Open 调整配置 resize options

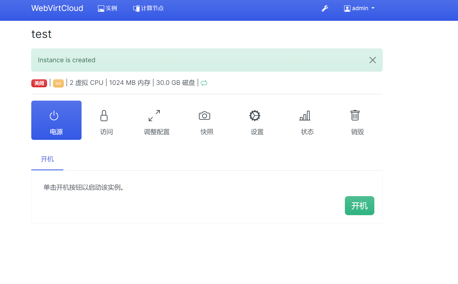tap(157, 120)
